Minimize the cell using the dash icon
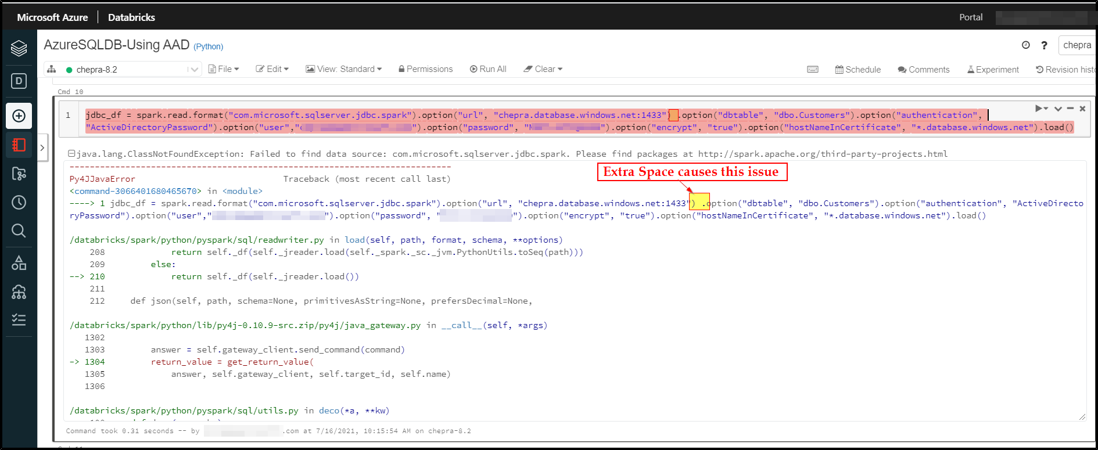Image resolution: width=1098 pixels, height=450 pixels. point(1070,109)
